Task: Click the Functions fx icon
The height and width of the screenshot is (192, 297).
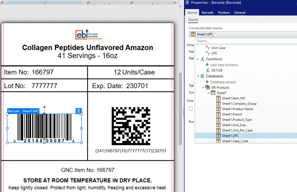Action: click(202, 59)
